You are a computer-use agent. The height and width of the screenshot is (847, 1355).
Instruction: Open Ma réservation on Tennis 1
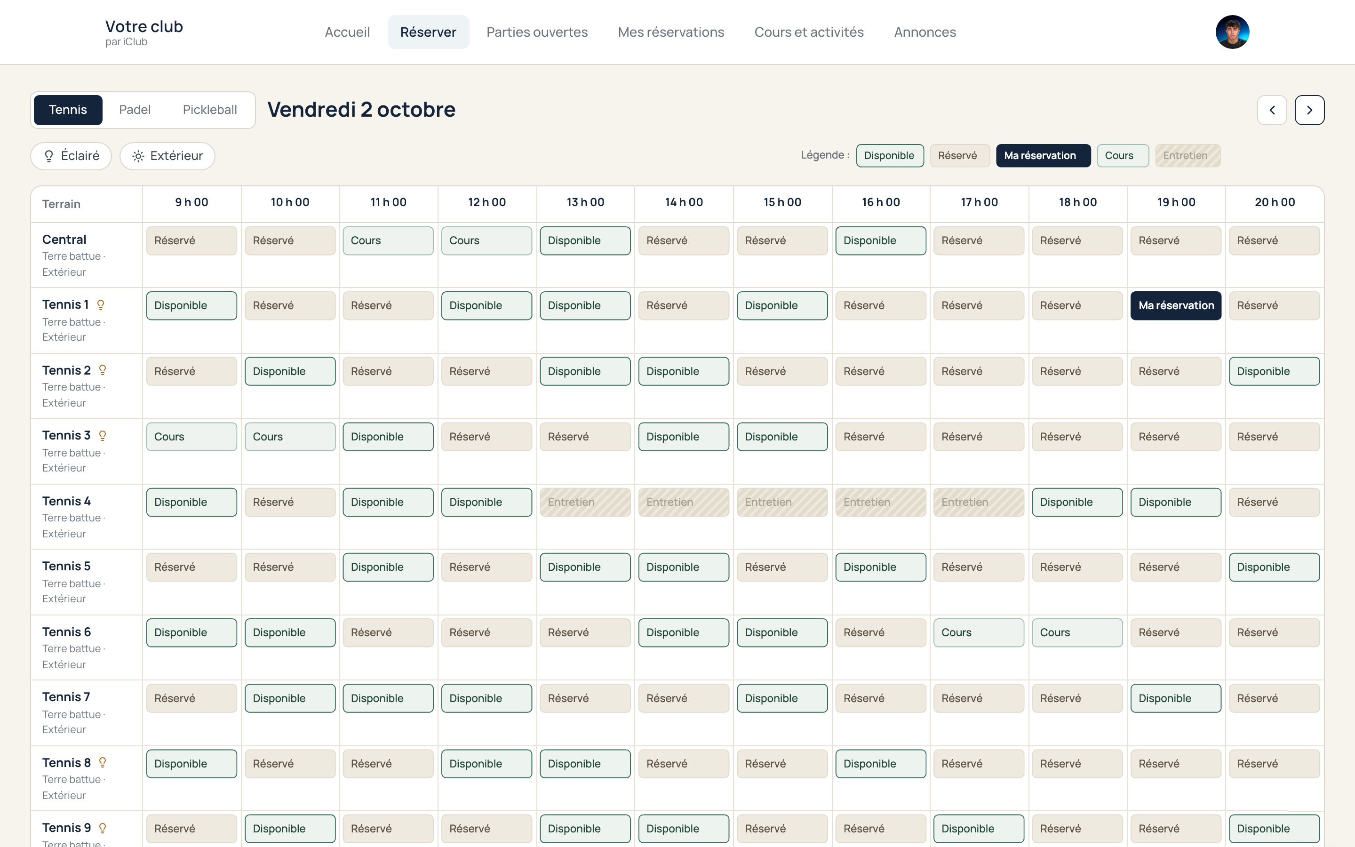[x=1176, y=306]
